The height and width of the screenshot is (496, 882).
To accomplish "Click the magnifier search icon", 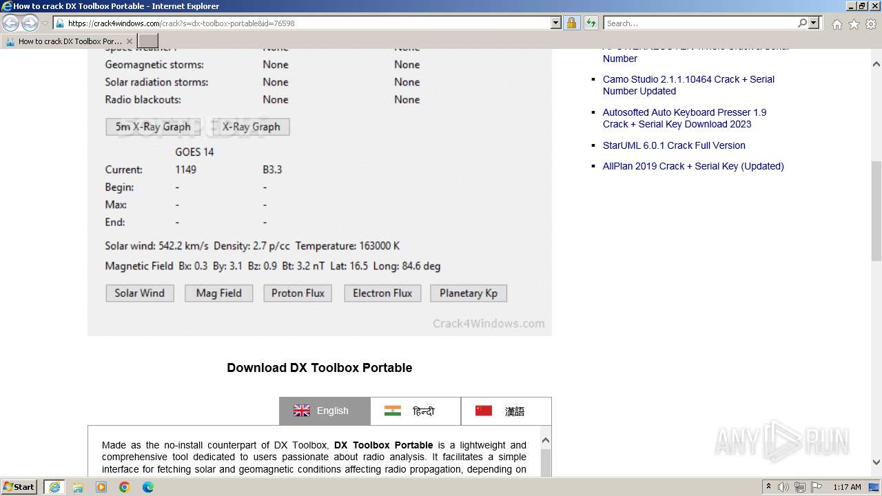I will click(x=802, y=23).
